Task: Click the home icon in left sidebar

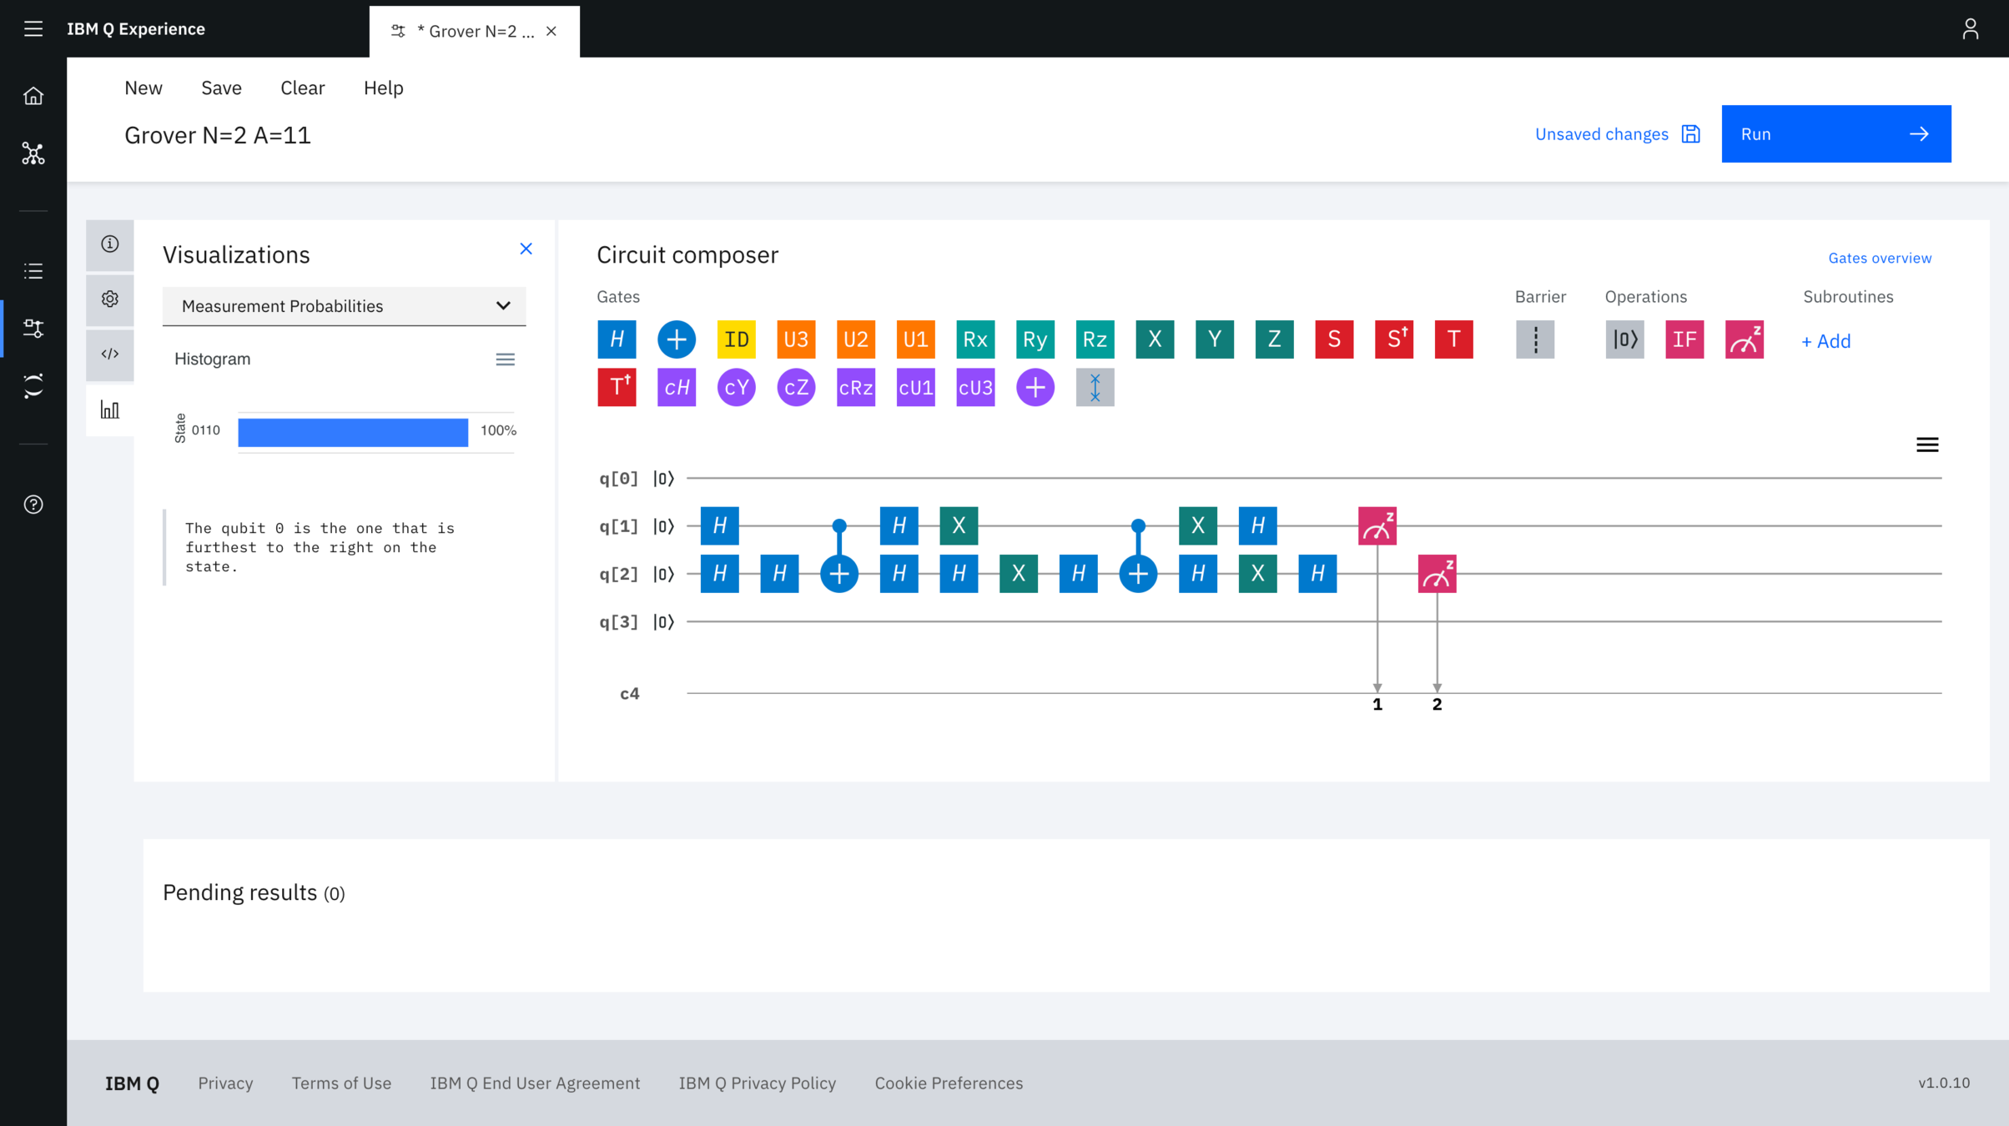Action: pyautogui.click(x=33, y=96)
